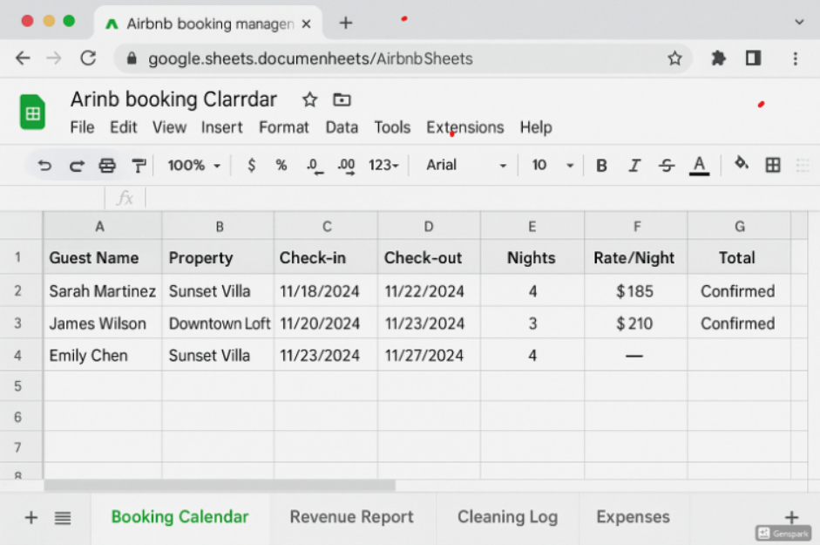Star the Arinb booking Clarrdar document
This screenshot has height=545, width=820.
[309, 99]
